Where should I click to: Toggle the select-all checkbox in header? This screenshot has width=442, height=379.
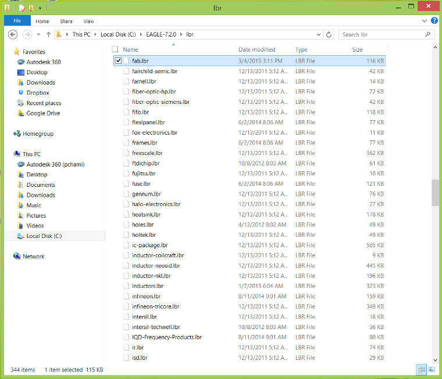pos(115,49)
